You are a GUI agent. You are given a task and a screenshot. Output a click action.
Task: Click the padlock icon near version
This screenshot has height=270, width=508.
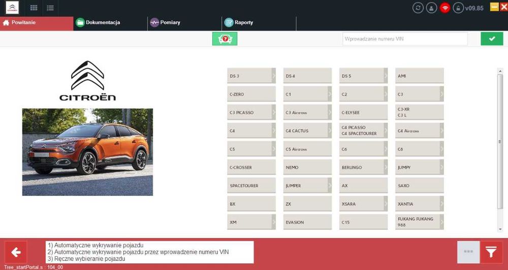click(458, 8)
